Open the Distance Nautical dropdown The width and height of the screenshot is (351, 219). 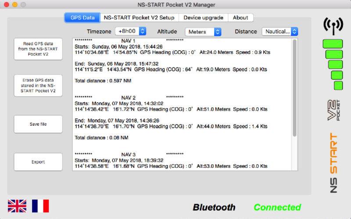280,32
